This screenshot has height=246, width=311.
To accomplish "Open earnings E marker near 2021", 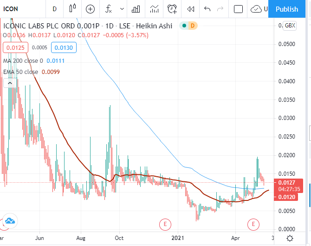I will 165,224.
